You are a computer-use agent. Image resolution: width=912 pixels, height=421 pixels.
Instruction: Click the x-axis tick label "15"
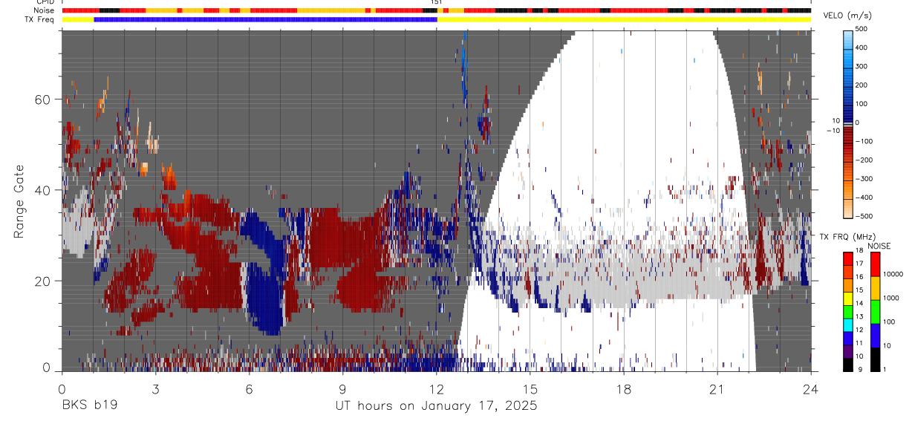[530, 389]
